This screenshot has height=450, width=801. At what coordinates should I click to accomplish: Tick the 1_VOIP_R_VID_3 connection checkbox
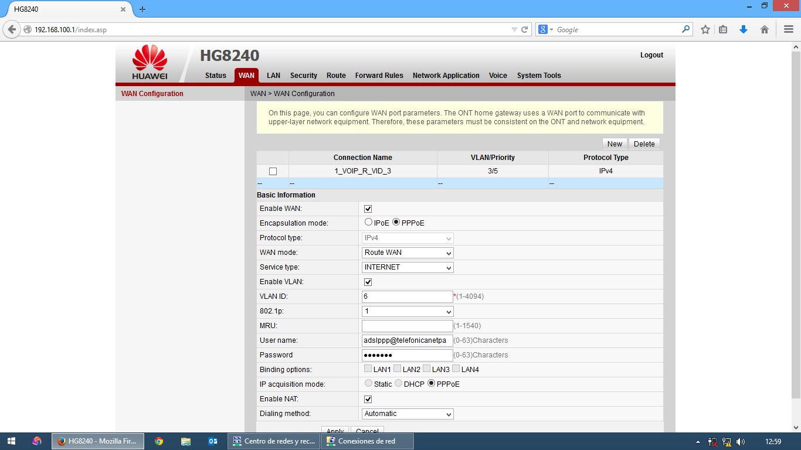pos(273,171)
